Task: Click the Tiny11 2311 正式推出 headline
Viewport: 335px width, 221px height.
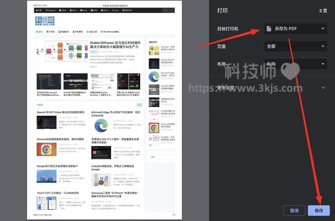Action: pos(58,193)
